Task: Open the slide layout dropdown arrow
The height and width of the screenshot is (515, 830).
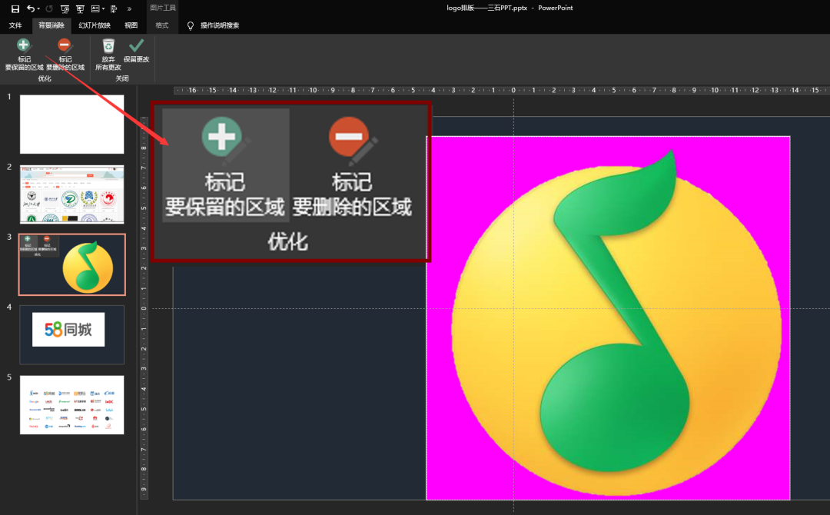Action: pos(103,8)
